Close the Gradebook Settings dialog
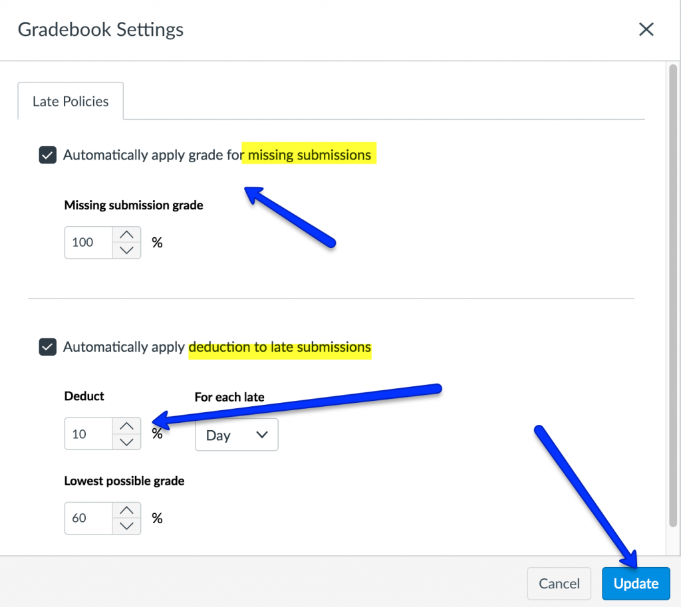Screen dimensions: 681x607 pos(646,29)
